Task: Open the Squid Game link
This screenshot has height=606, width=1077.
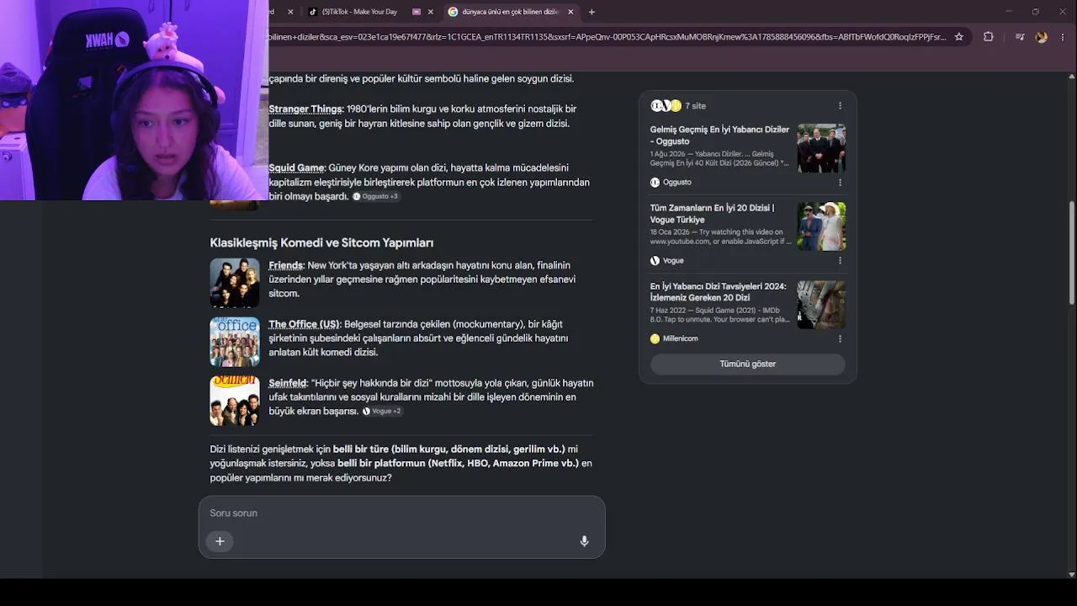Action: point(296,168)
